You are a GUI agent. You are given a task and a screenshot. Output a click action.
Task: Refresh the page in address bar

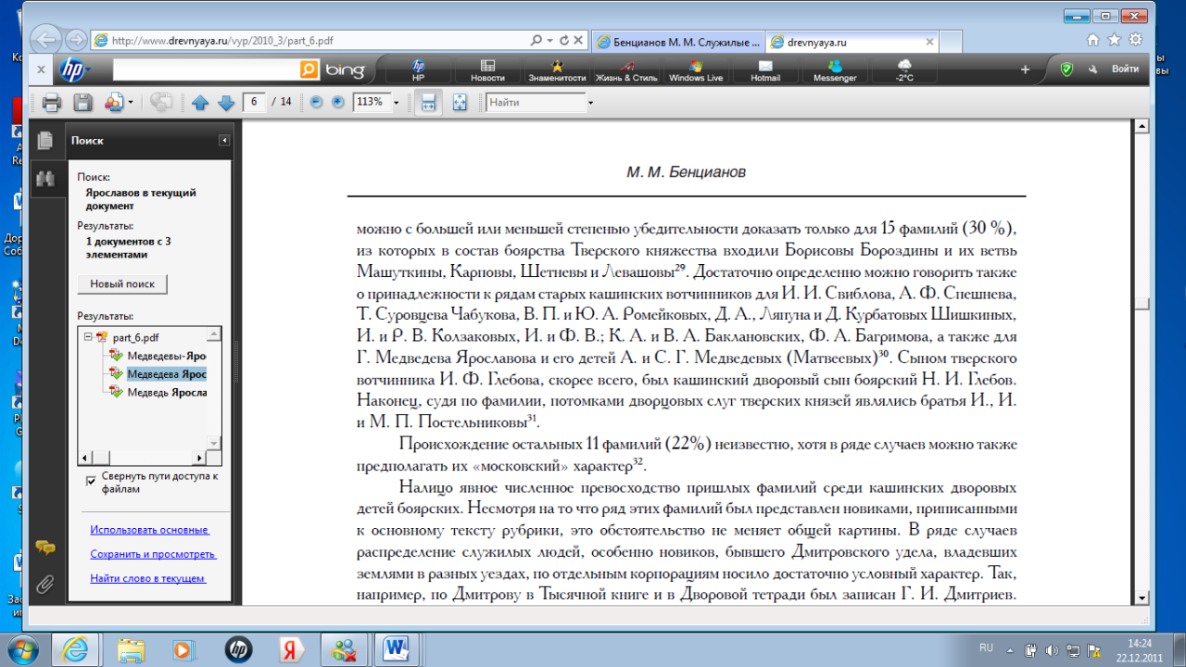(x=564, y=41)
